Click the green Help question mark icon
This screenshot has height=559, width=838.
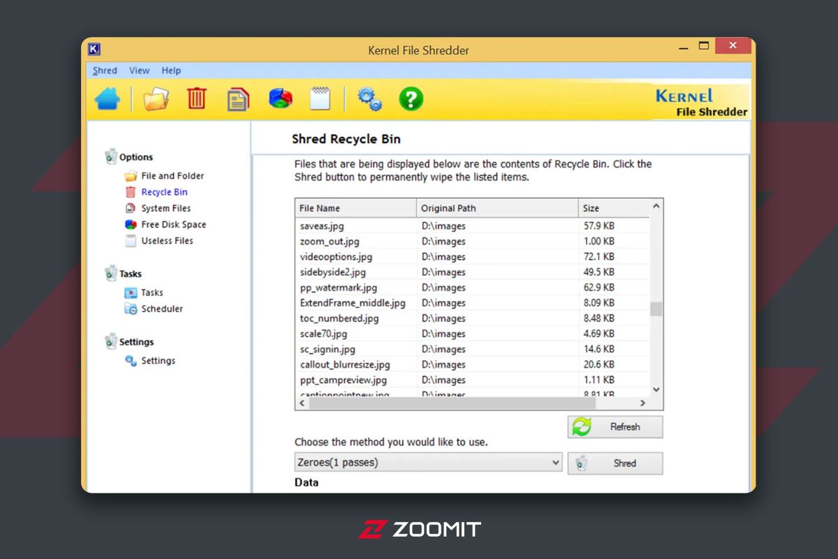(x=411, y=99)
